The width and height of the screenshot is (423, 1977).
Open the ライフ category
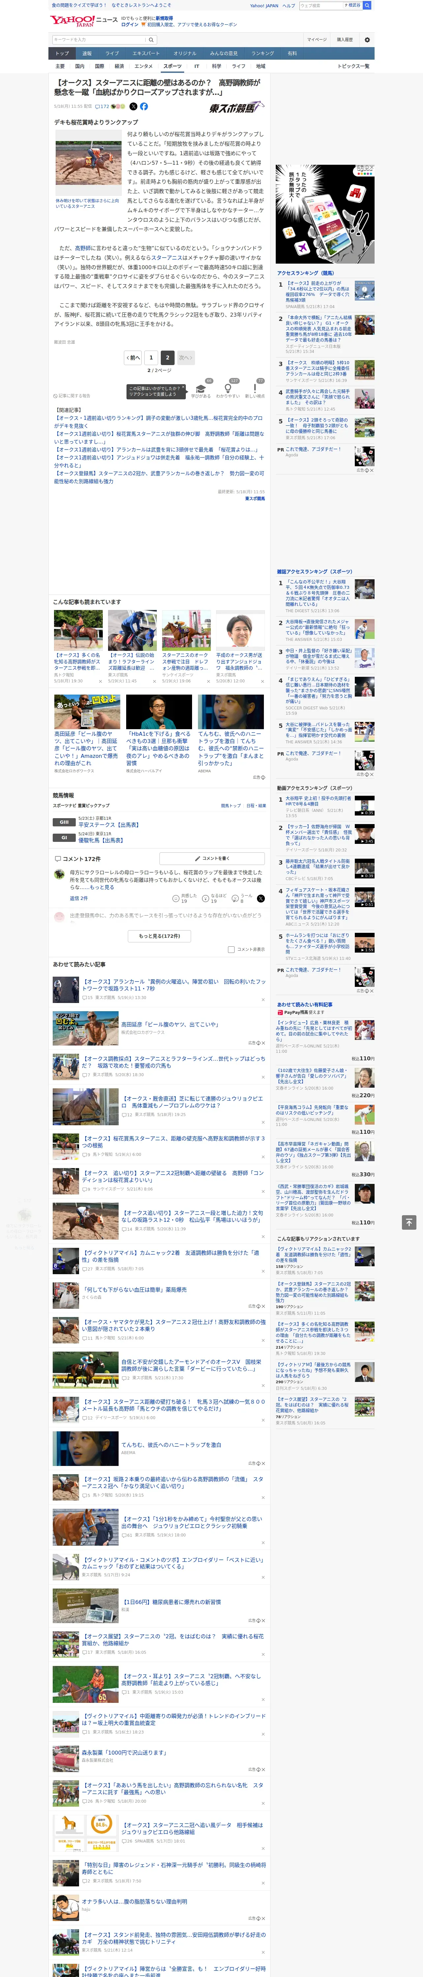[239, 67]
